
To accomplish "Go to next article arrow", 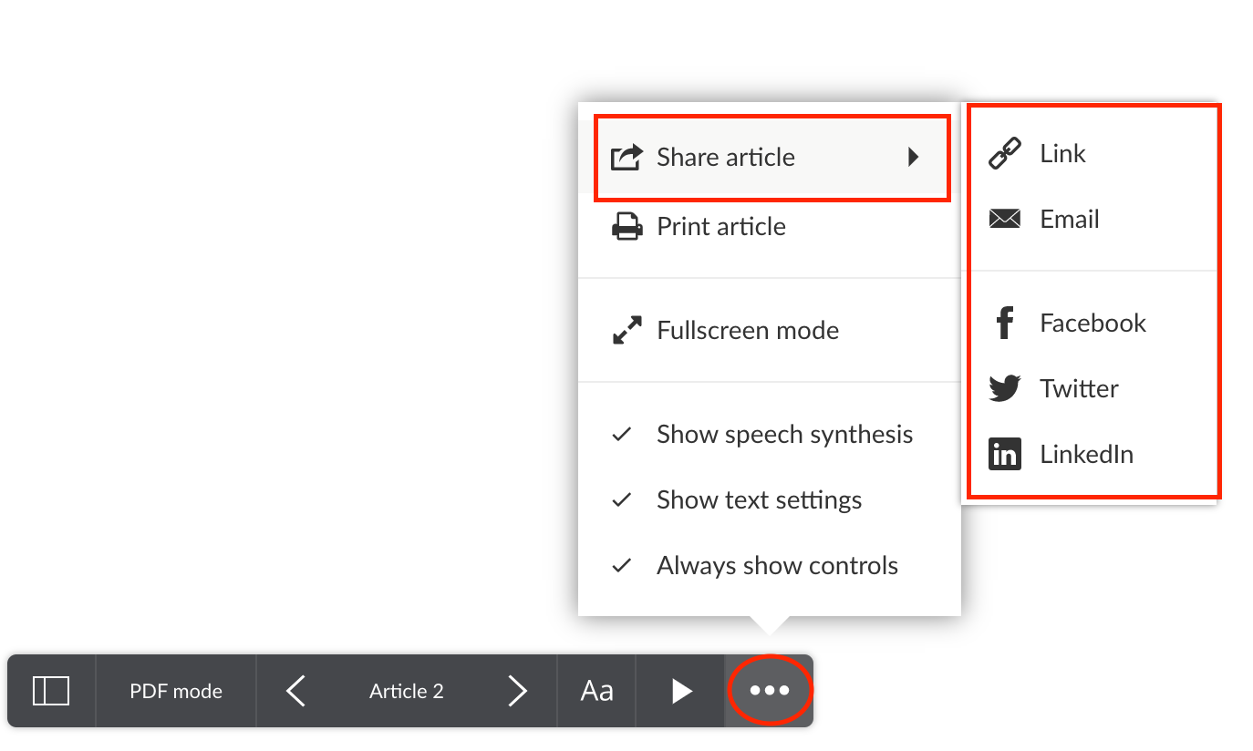I will pos(517,691).
